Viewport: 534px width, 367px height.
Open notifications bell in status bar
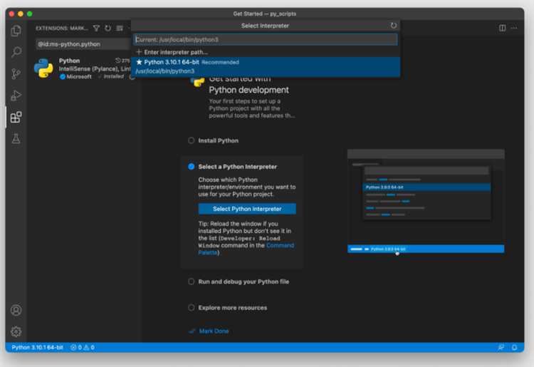[514, 348]
